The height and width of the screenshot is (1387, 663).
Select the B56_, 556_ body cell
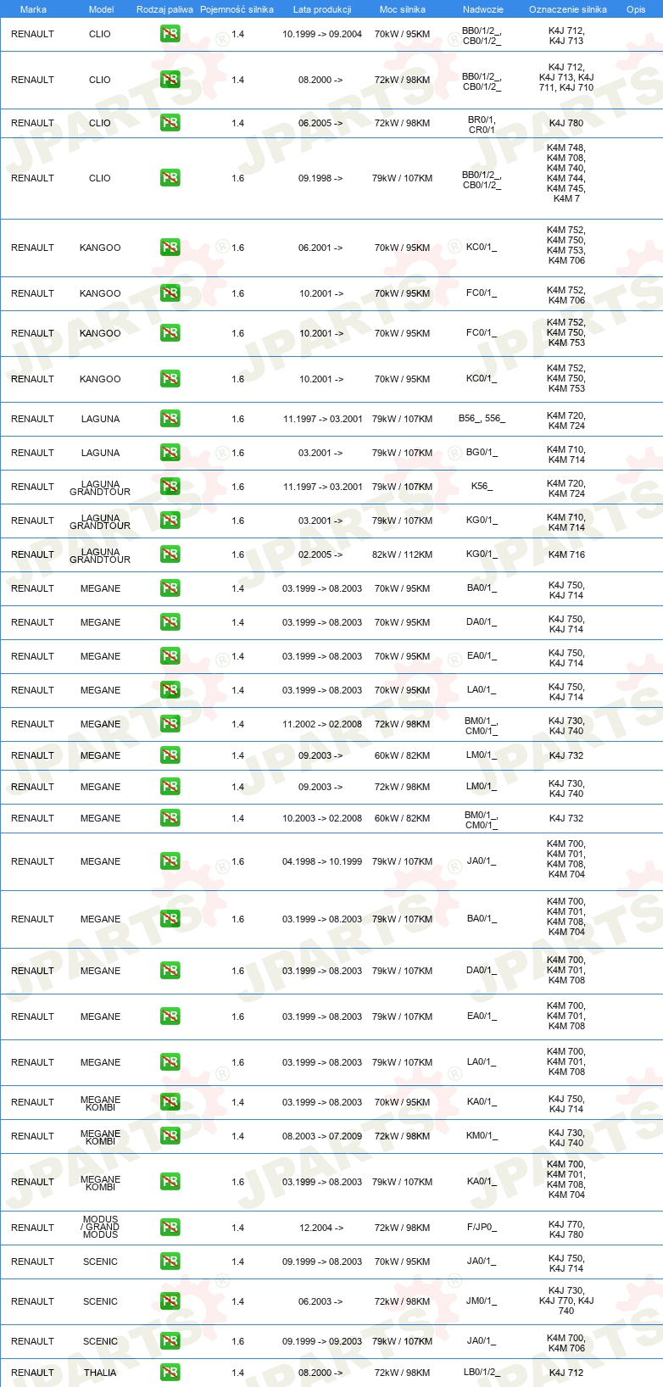[482, 419]
